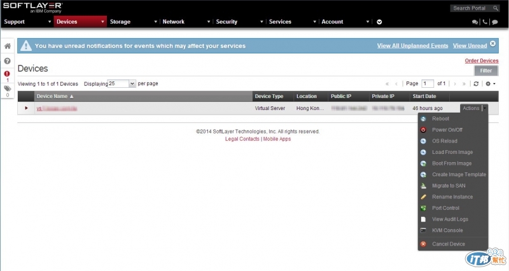Open the Storage menu
The height and width of the screenshot is (271, 509).
[120, 22]
